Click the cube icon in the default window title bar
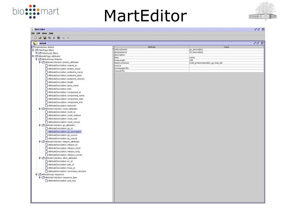The height and width of the screenshot is (215, 287). 36,43
